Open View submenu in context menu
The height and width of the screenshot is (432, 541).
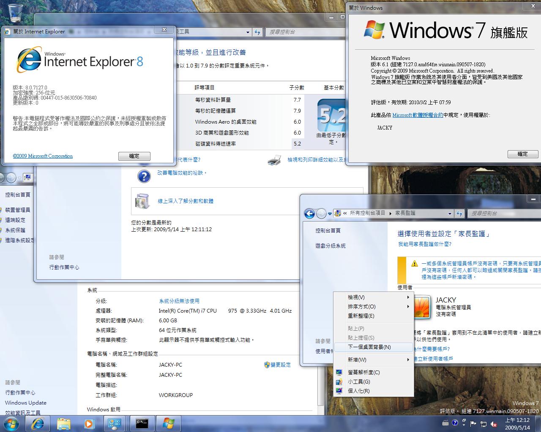pos(374,297)
